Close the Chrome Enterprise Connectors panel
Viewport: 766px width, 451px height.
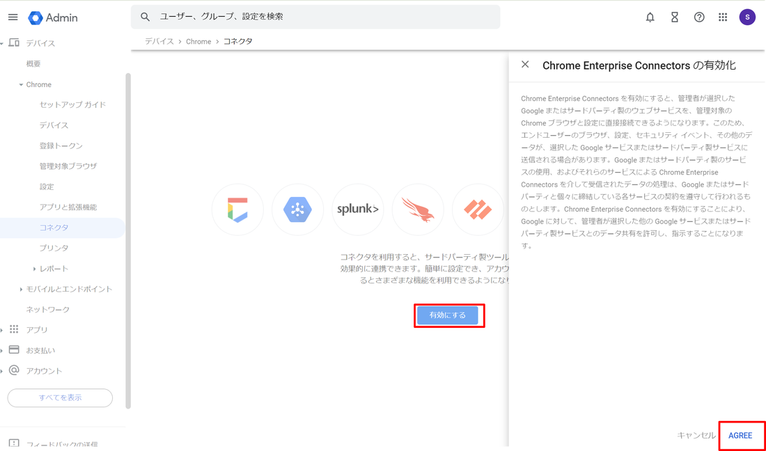[x=525, y=65]
